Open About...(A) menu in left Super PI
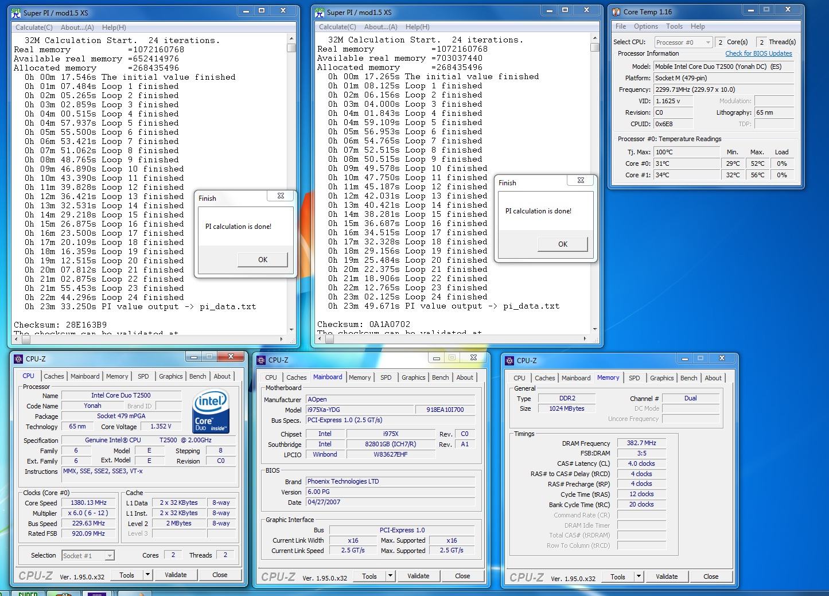 pos(77,28)
